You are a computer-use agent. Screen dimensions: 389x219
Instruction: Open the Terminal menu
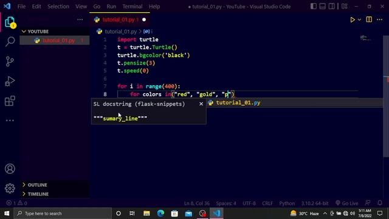tap(133, 7)
